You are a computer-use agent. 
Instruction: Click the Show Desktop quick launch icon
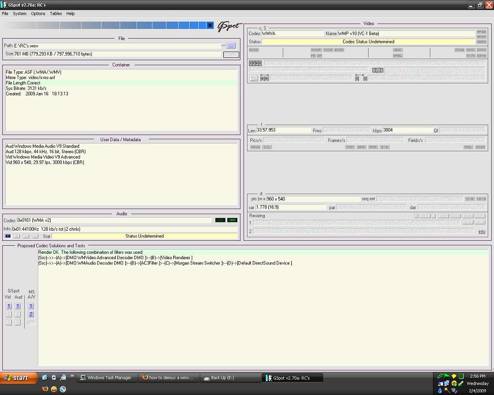pos(63,377)
